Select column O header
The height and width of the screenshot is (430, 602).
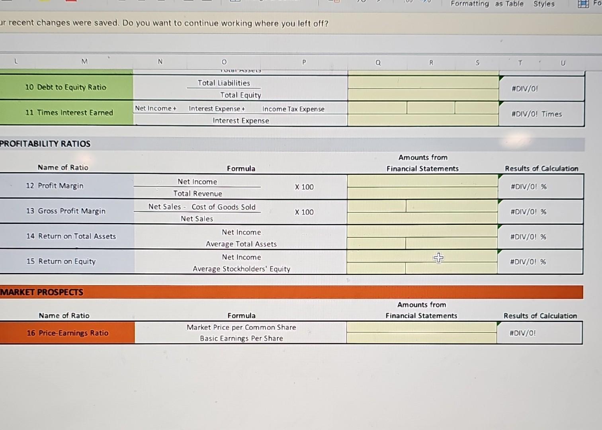point(224,62)
